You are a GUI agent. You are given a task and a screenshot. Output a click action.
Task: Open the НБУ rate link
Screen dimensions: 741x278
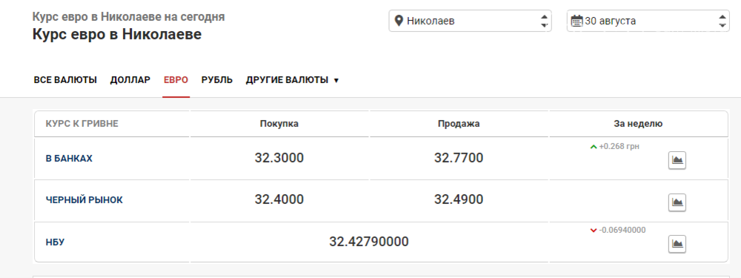(x=55, y=242)
